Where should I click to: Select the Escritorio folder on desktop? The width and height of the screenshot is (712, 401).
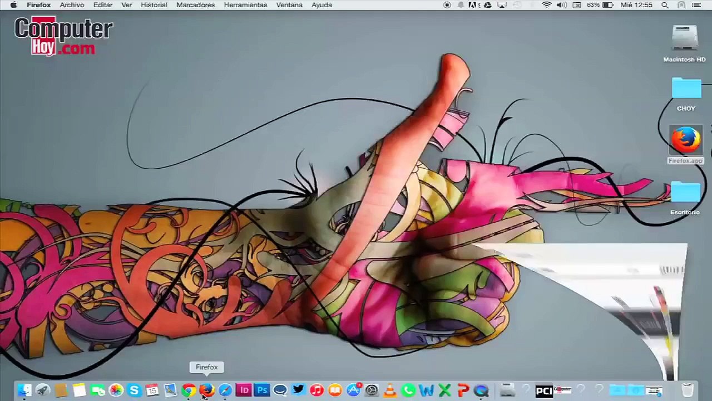coord(685,198)
